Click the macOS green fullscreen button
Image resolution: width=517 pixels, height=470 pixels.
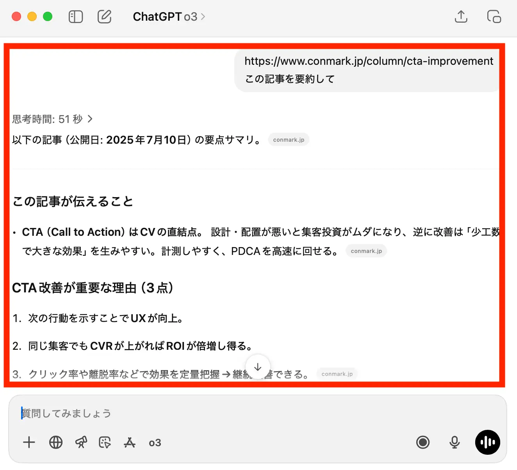(x=48, y=17)
